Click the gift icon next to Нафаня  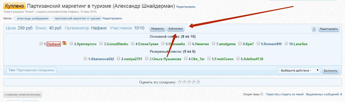point(64,43)
